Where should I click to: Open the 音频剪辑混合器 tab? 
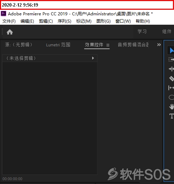[x=133, y=45]
